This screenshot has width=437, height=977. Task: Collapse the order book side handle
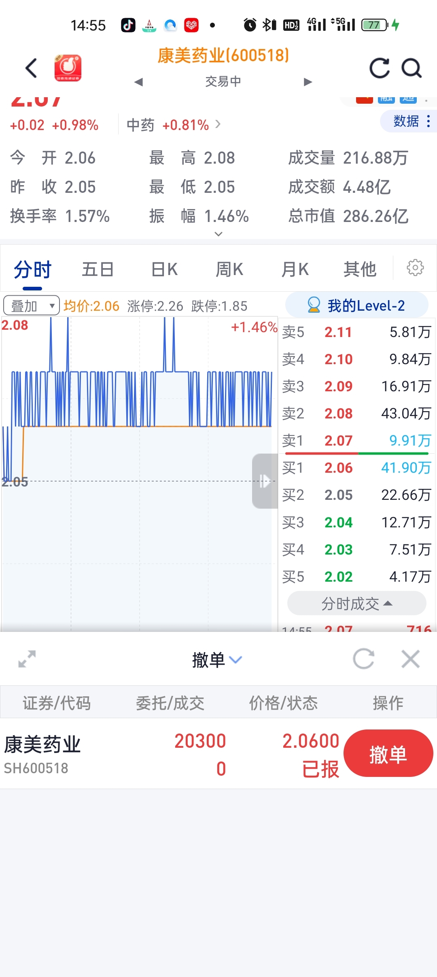[x=265, y=481]
